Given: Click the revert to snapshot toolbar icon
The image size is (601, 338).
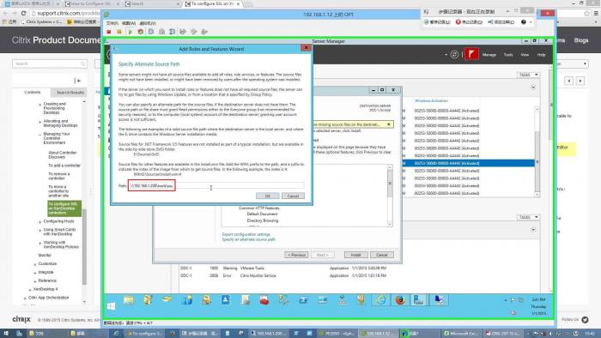Looking at the screenshot, I should tap(161, 32).
